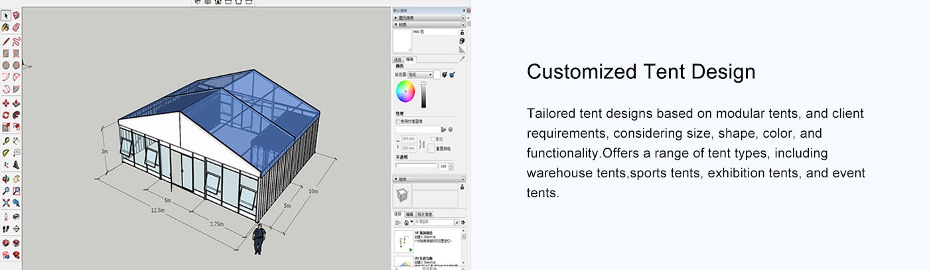Viewport: 929px width, 270px height.
Task: Select the 1F component thumbnail
Action: click(403, 242)
